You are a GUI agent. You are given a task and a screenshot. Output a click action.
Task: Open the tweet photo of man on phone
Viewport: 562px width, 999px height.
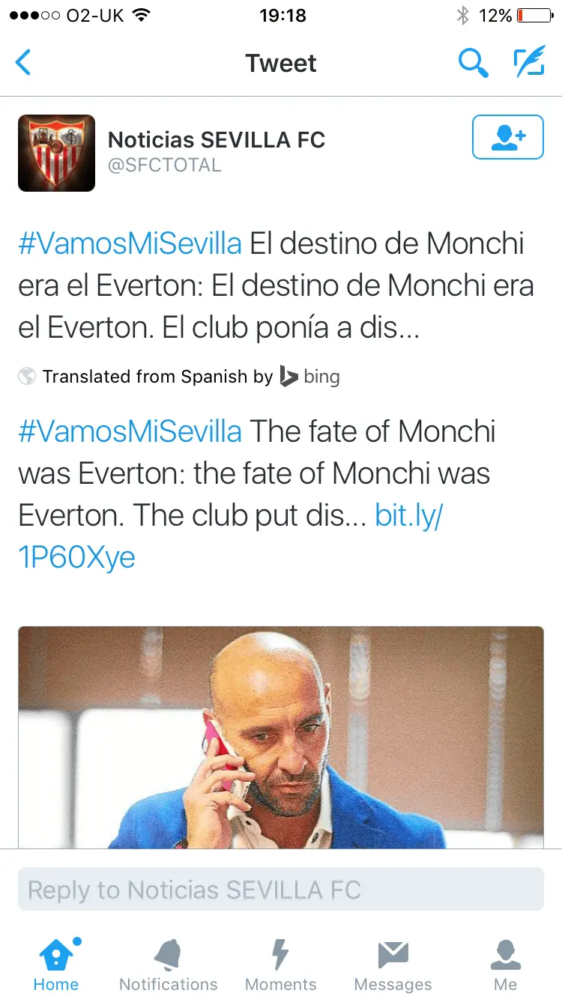281,738
